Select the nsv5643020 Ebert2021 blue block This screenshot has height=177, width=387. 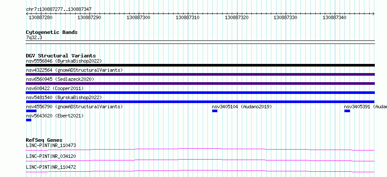[29, 120]
